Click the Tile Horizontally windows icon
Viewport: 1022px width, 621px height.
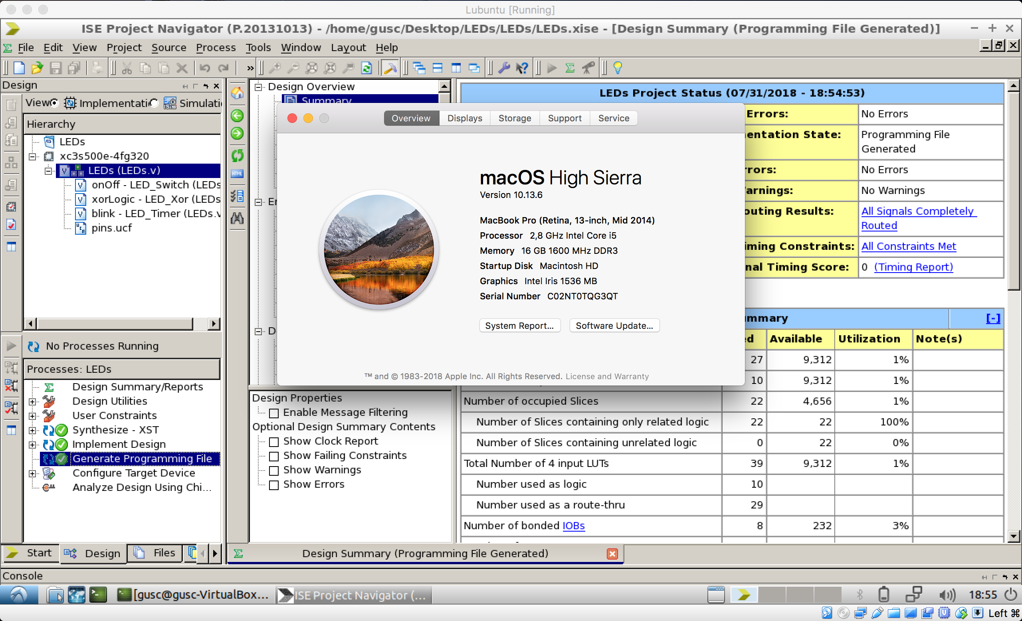coord(438,67)
